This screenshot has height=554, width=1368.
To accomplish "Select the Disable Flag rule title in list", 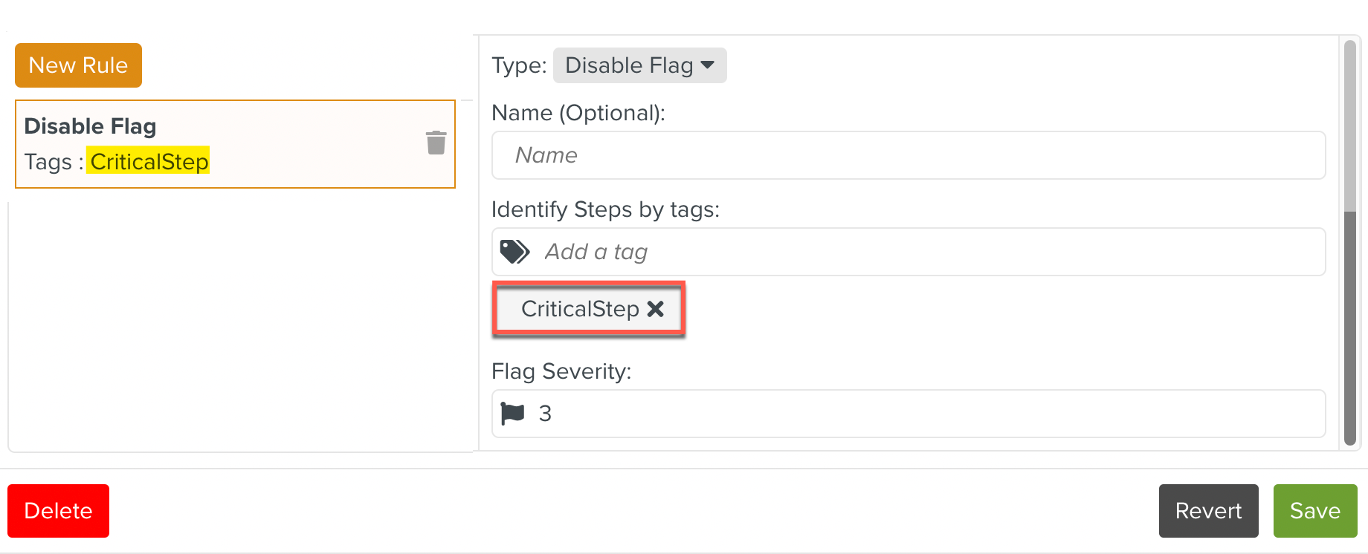I will pyautogui.click(x=90, y=126).
